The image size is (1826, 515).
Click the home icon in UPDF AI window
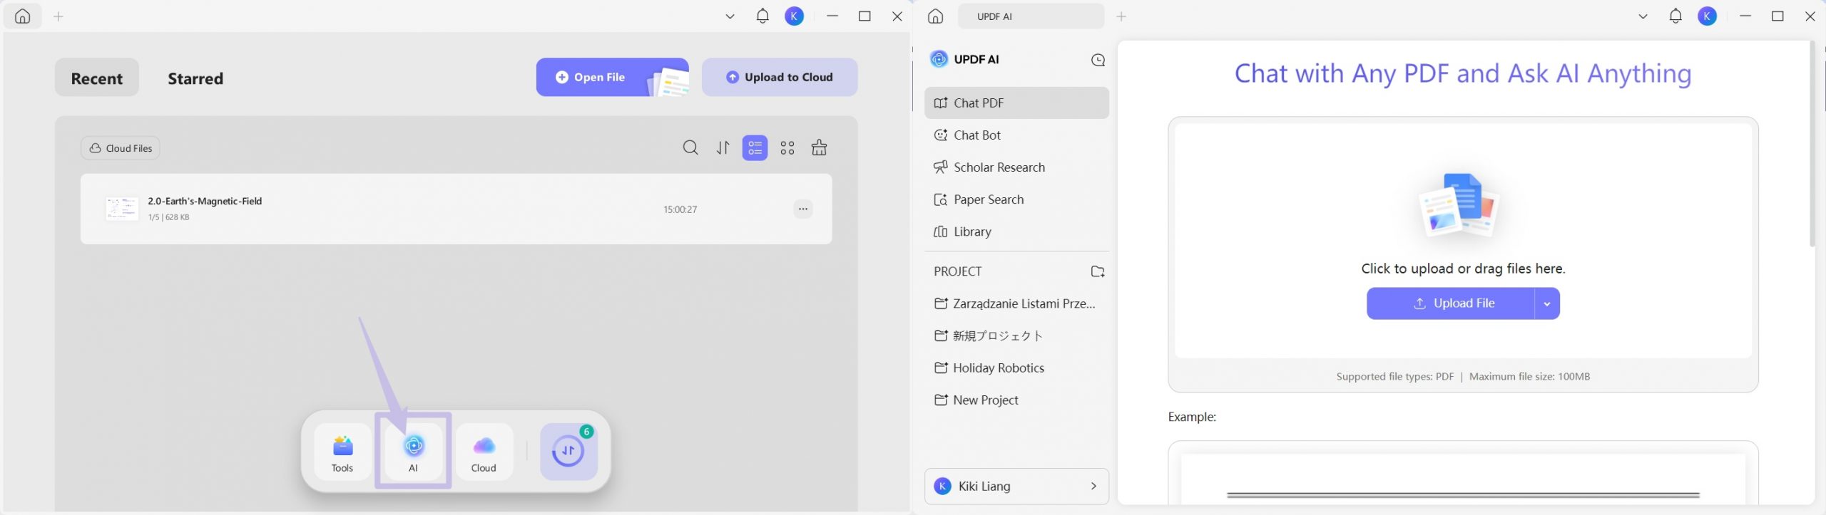pos(936,16)
